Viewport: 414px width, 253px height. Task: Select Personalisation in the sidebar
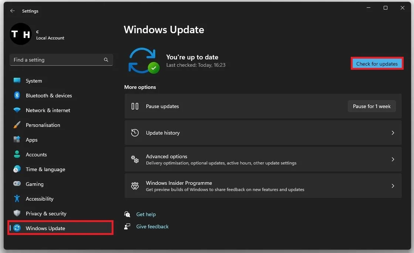point(61,125)
